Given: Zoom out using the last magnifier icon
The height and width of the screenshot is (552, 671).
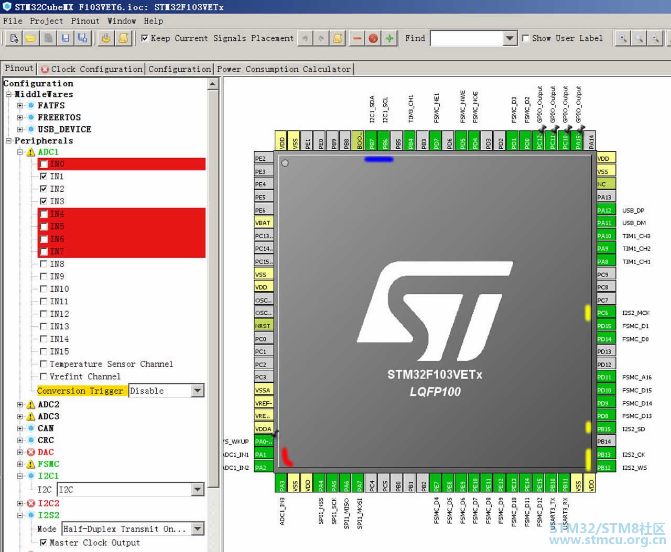Looking at the screenshot, I should 655,38.
